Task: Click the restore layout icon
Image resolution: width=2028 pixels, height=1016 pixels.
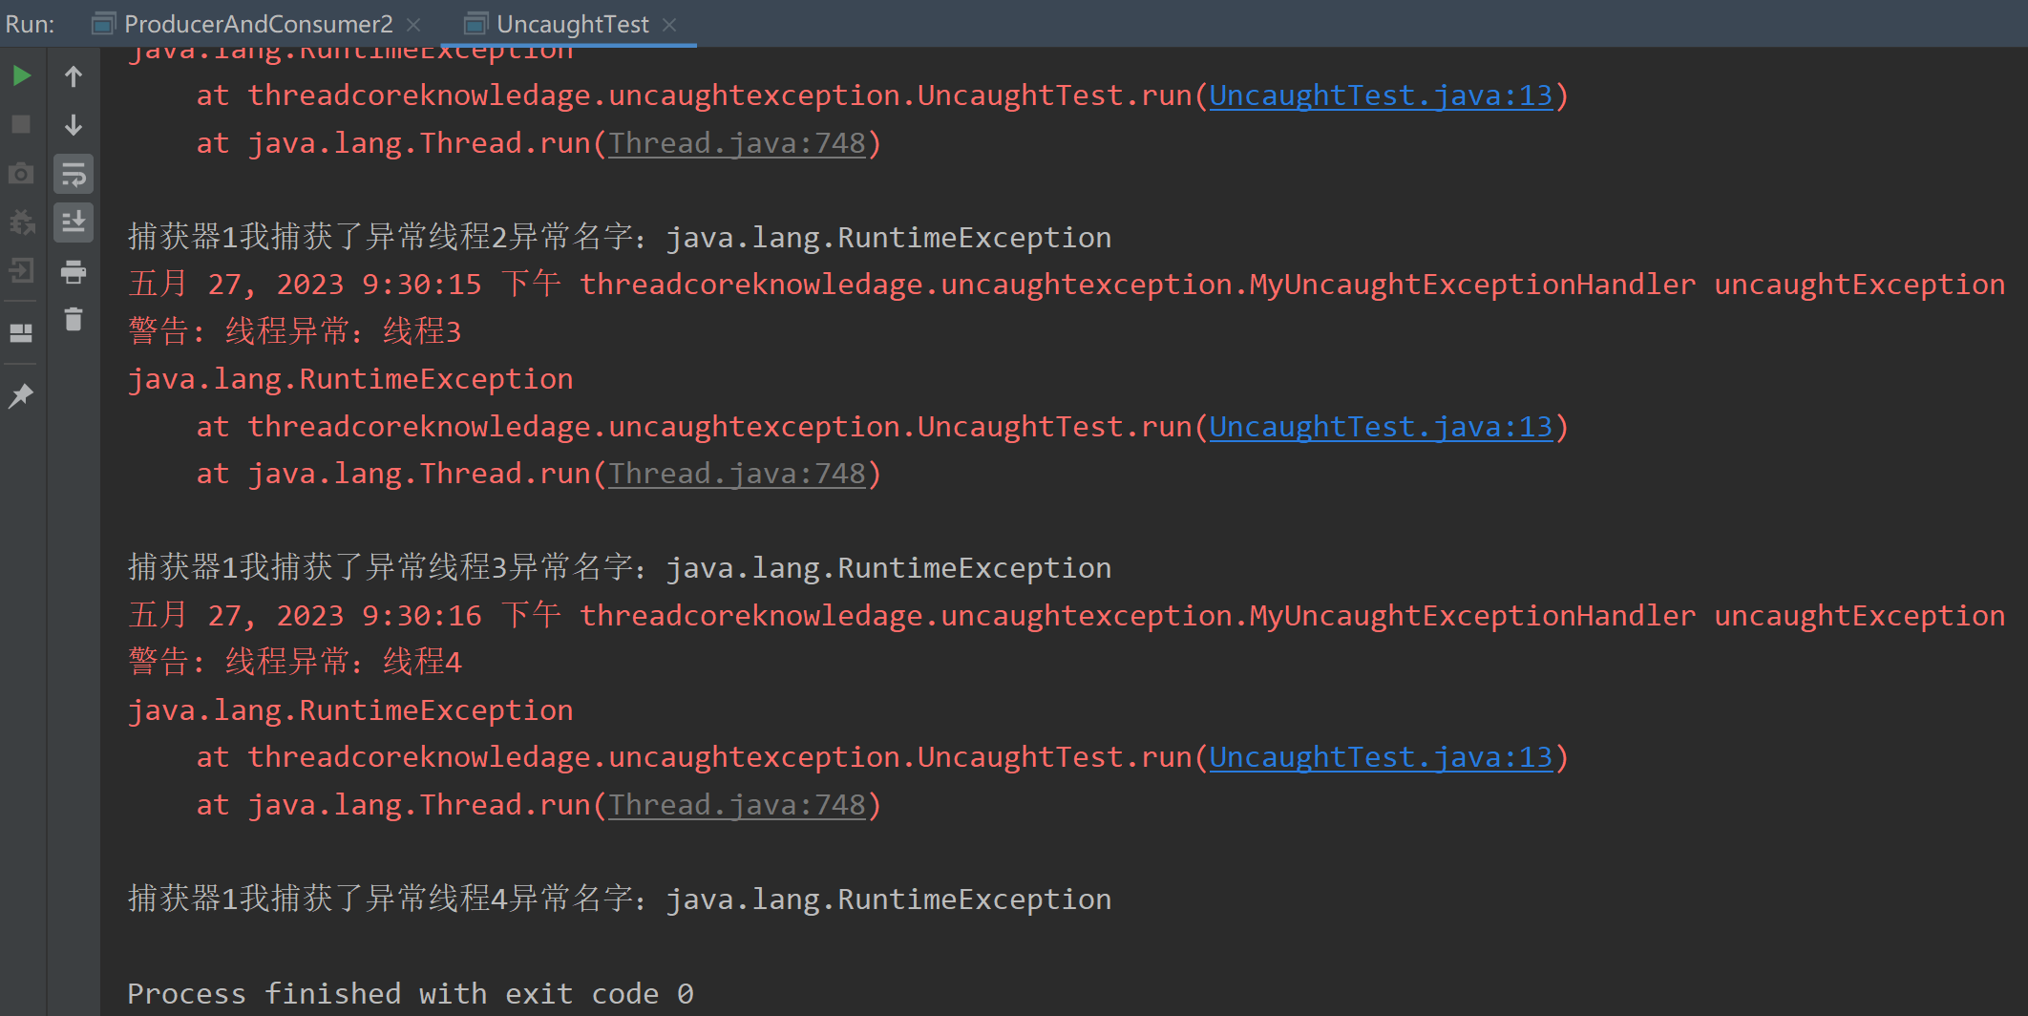Action: (21, 332)
